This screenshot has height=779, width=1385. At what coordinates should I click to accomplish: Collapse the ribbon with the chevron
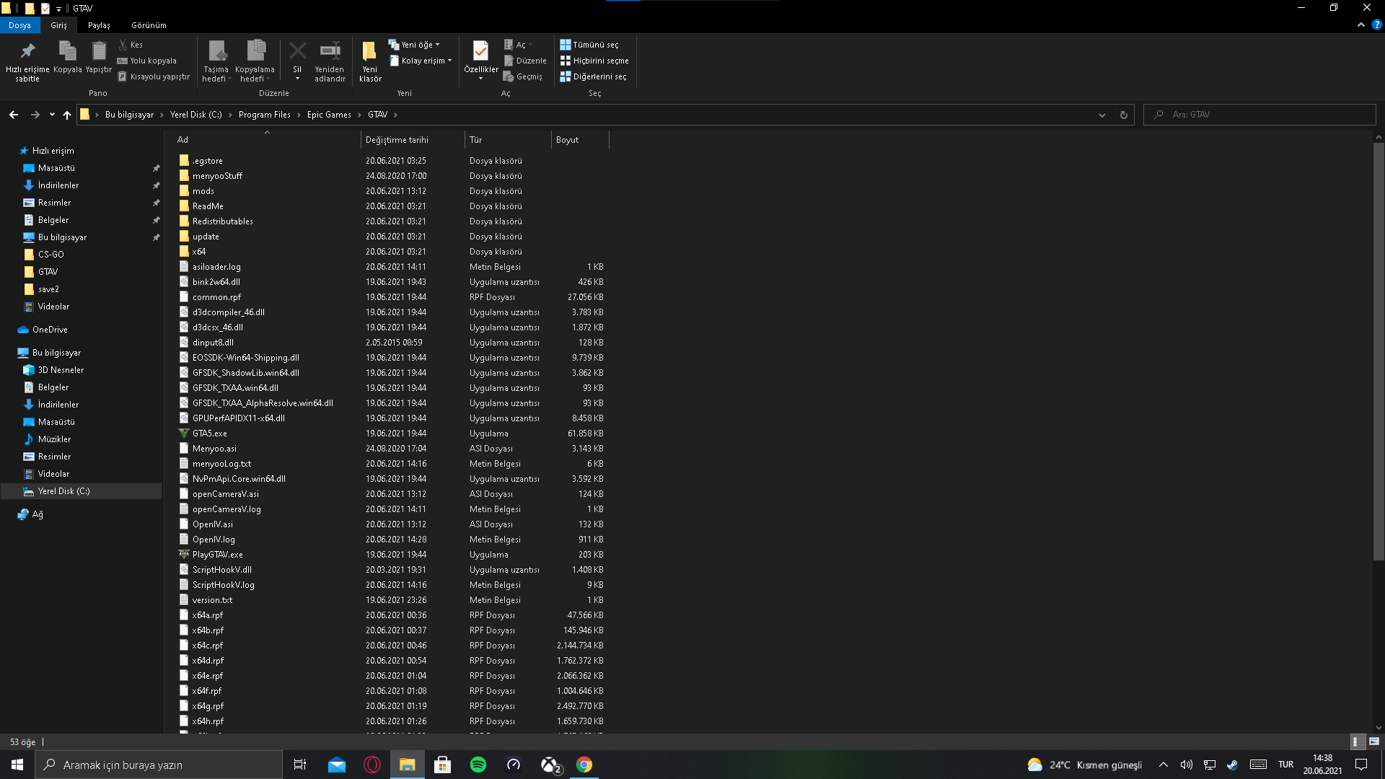coord(1360,25)
